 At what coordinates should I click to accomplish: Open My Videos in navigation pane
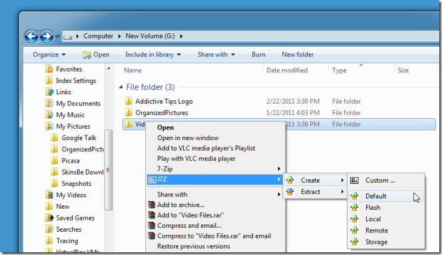[x=66, y=195]
